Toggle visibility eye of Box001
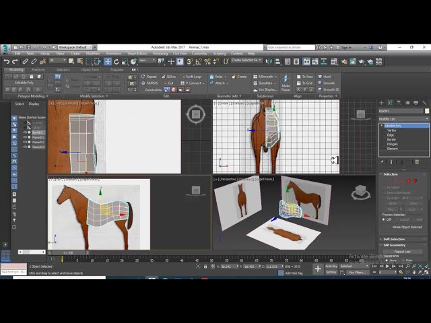Viewport: 431px width, 323px height. click(x=25, y=133)
